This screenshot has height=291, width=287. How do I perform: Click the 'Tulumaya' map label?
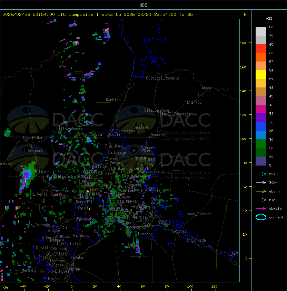pos(118,152)
